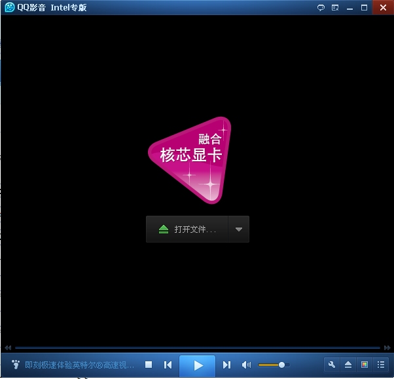Toggle the playlist panel icon

381,365
